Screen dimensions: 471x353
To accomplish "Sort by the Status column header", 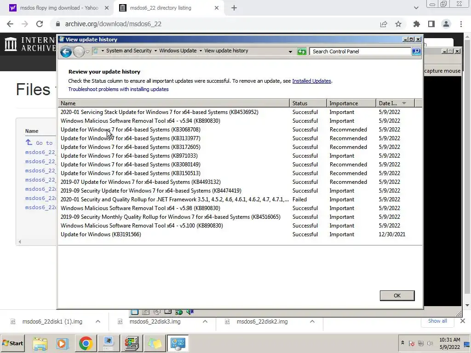I will pyautogui.click(x=308, y=103).
